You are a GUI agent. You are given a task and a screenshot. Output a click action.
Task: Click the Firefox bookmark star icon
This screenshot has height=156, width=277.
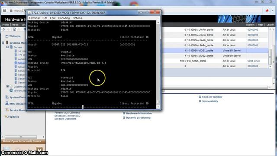click(x=267, y=10)
